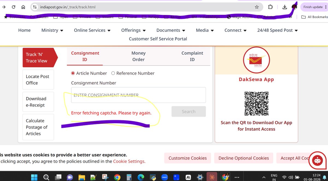Go forward using the browser arrow

[4, 7]
